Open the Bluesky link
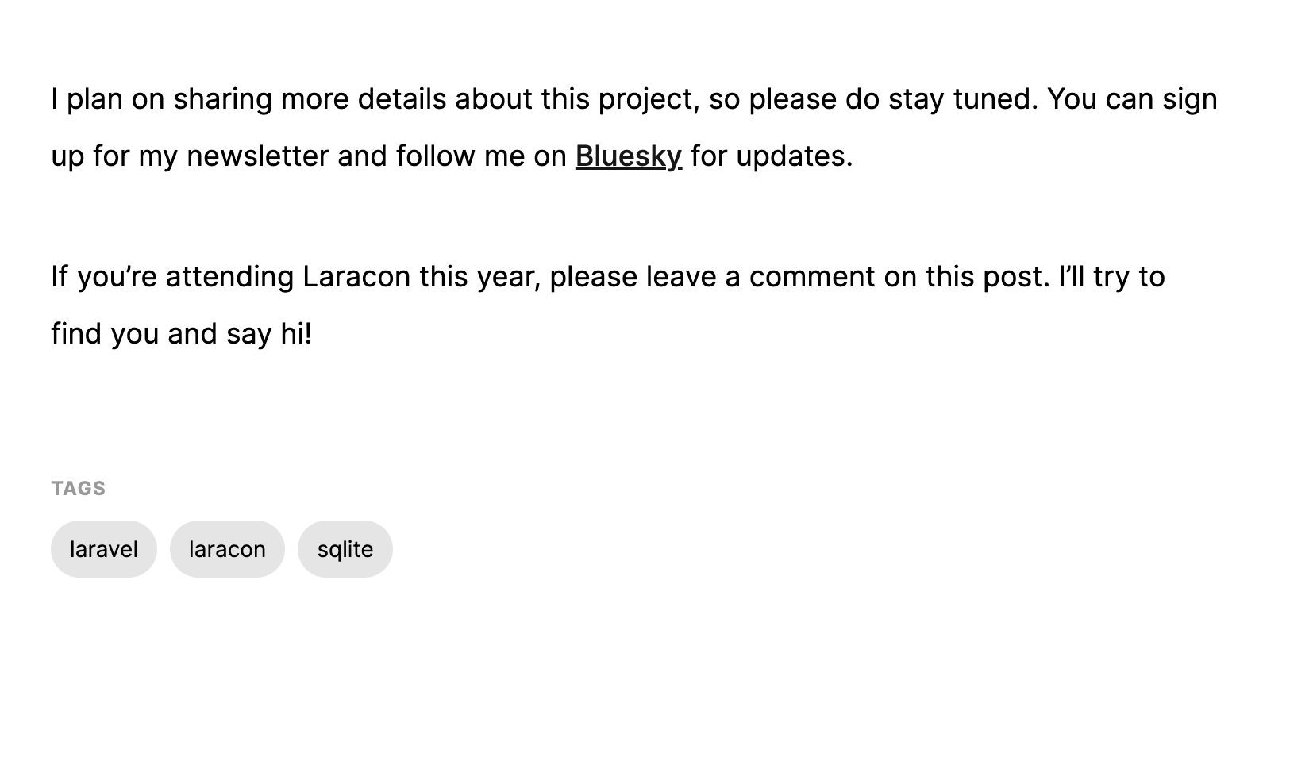The image size is (1313, 757). [x=628, y=156]
